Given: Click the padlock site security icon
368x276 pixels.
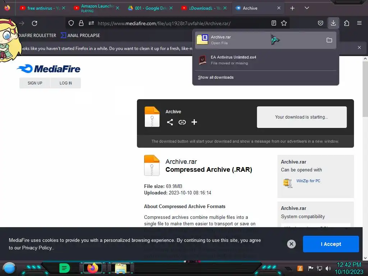Looking at the screenshot, I should pos(81,23).
